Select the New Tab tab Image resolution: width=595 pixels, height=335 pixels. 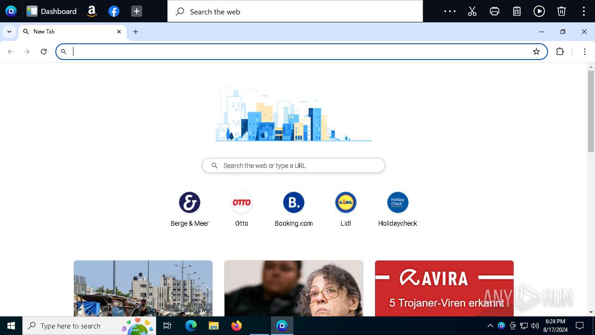73,32
